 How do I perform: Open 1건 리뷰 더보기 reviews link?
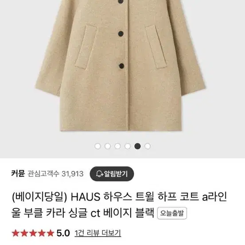(x=97, y=233)
